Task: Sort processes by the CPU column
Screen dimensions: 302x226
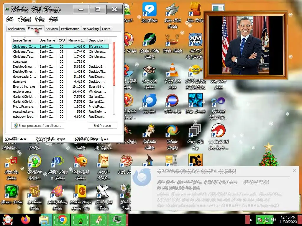Action: coord(62,40)
